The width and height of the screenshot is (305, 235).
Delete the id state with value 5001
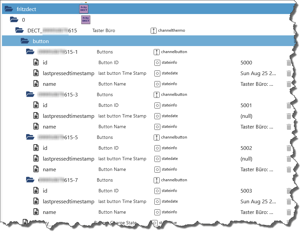pos(289,105)
